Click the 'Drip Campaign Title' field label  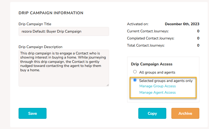point(35,24)
